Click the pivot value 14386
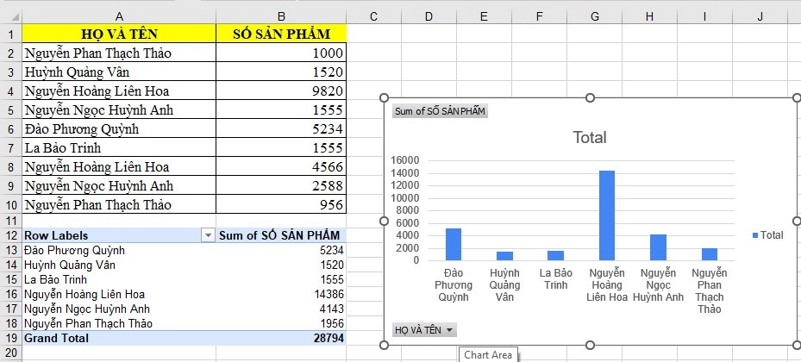801x362 pixels. pyautogui.click(x=281, y=294)
